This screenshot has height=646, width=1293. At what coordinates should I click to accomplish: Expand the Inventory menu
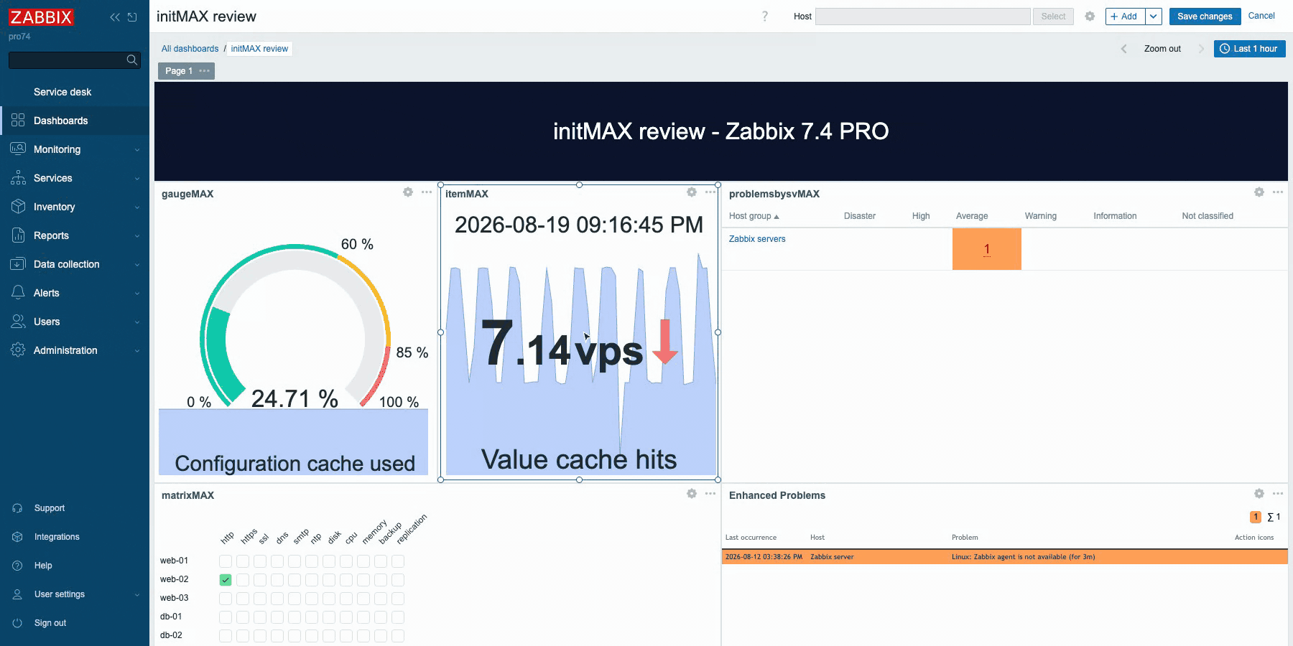[x=75, y=207]
